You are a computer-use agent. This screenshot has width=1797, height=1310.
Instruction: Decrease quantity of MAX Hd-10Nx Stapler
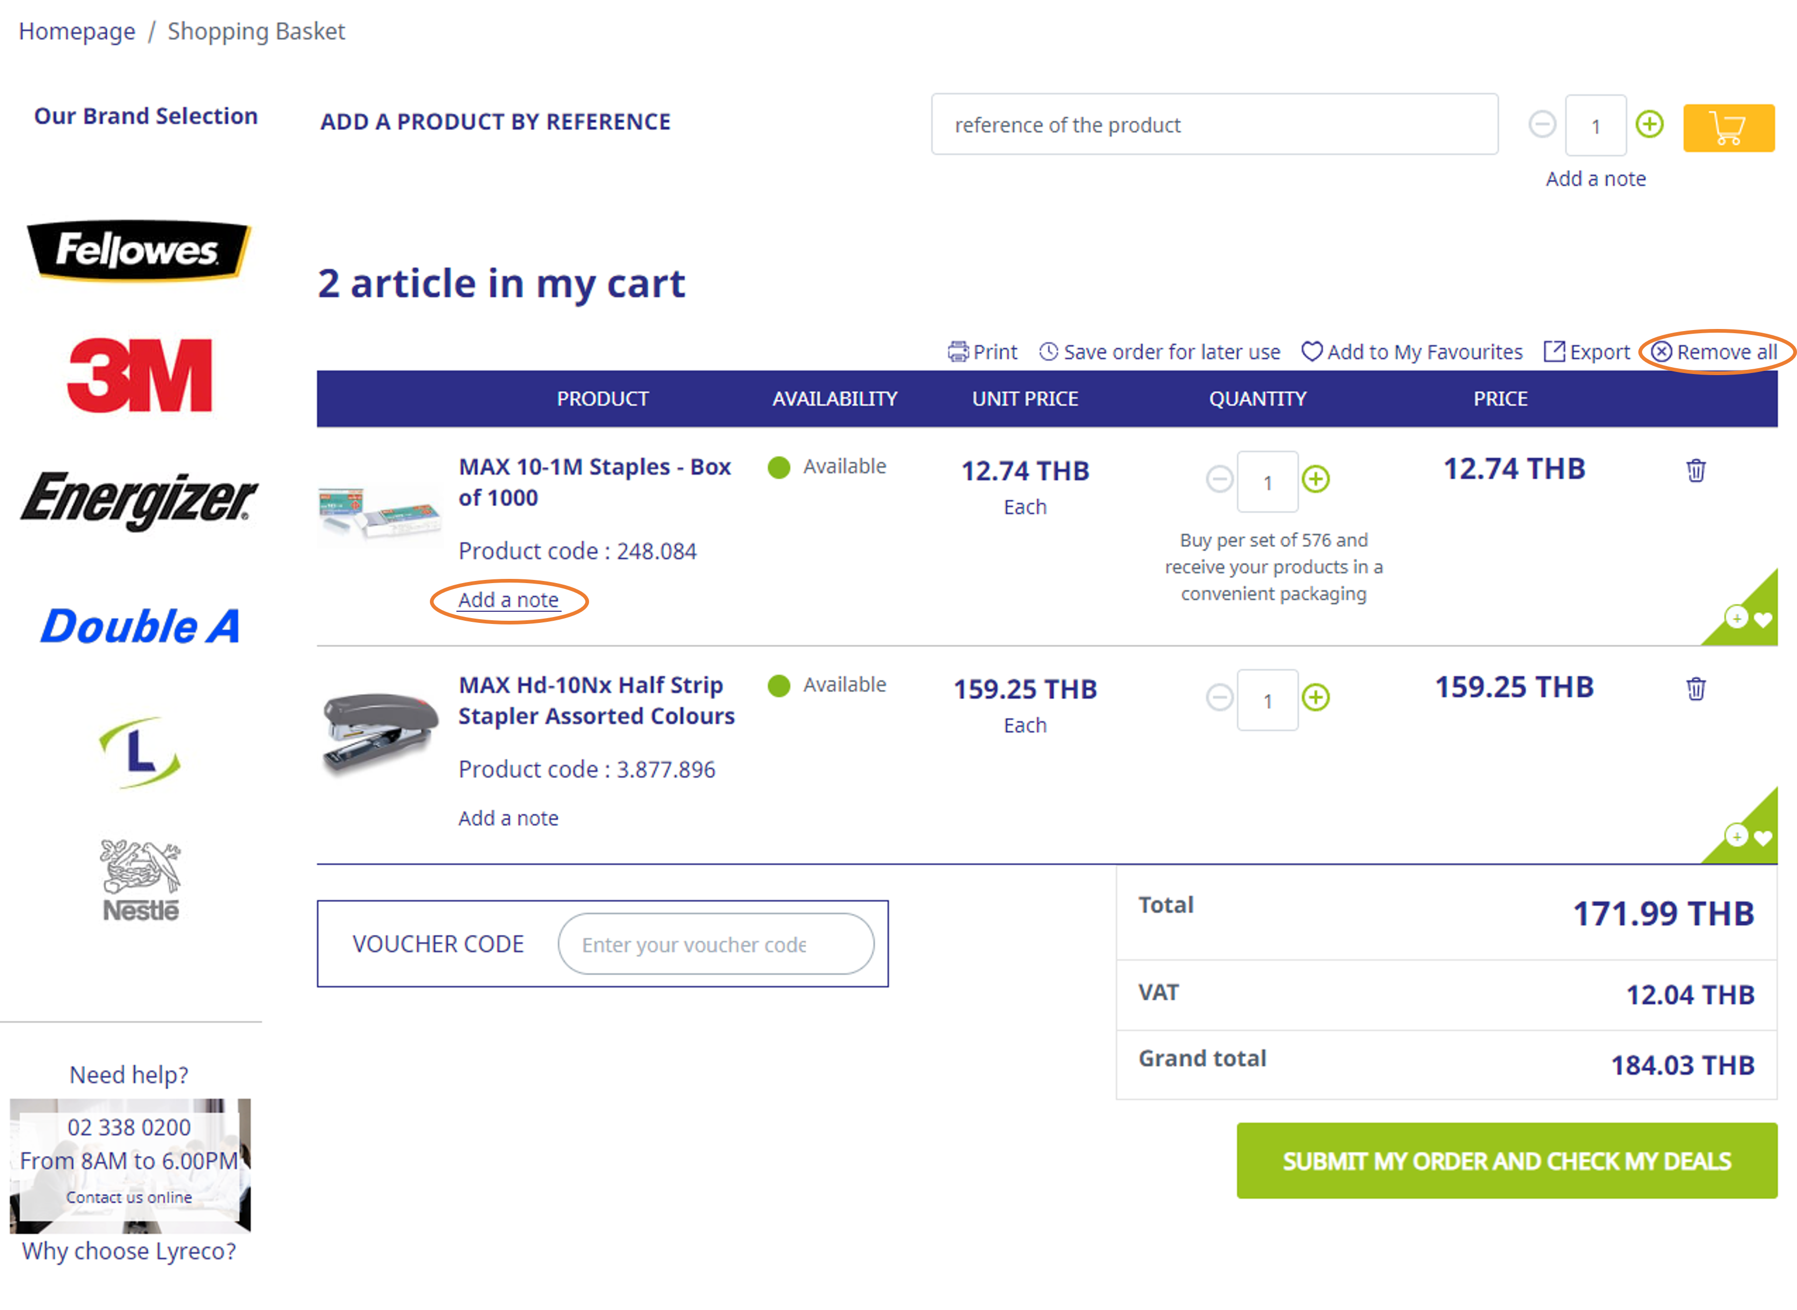pos(1219,697)
